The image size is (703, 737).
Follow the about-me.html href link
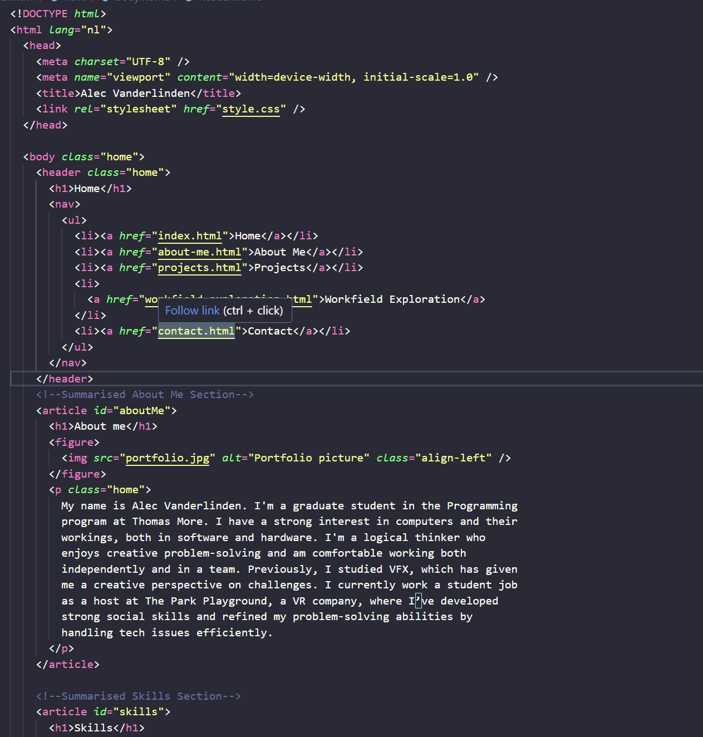pos(199,252)
